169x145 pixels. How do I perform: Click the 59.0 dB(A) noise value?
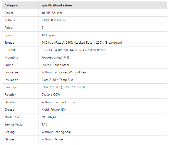pyautogui.click(x=49, y=117)
